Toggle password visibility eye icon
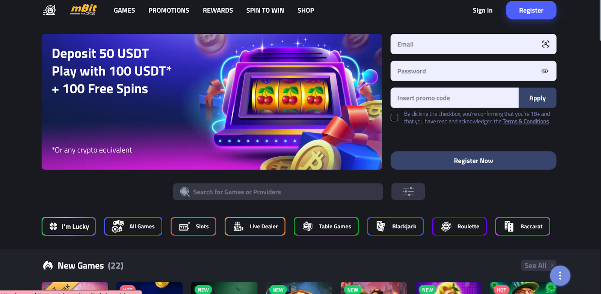601x294 pixels. [545, 71]
